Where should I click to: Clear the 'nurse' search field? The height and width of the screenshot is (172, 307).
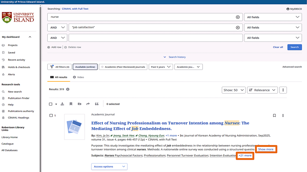(x=238, y=17)
